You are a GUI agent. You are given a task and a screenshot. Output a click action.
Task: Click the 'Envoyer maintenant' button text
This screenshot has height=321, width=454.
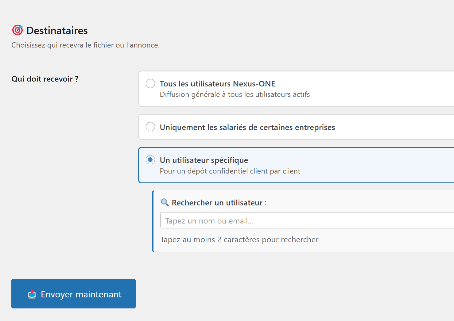click(x=81, y=294)
